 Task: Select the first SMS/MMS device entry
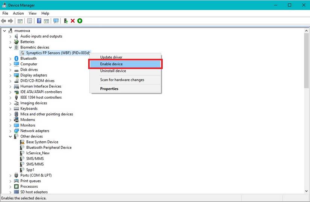coord(35,158)
